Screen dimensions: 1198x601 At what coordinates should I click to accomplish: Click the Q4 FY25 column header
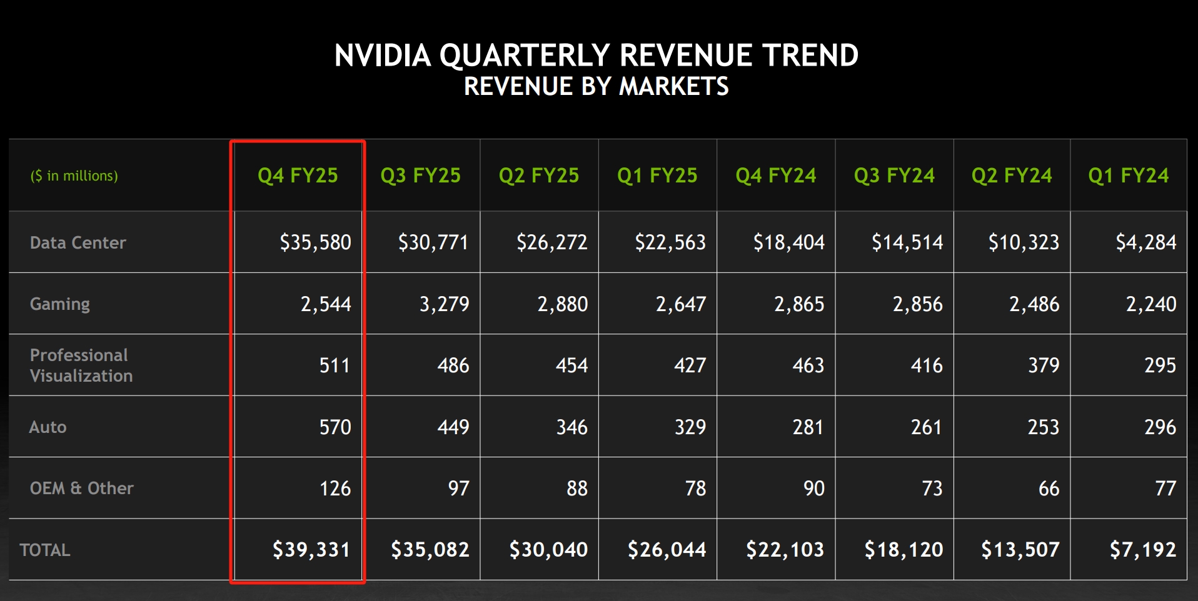coord(298,176)
